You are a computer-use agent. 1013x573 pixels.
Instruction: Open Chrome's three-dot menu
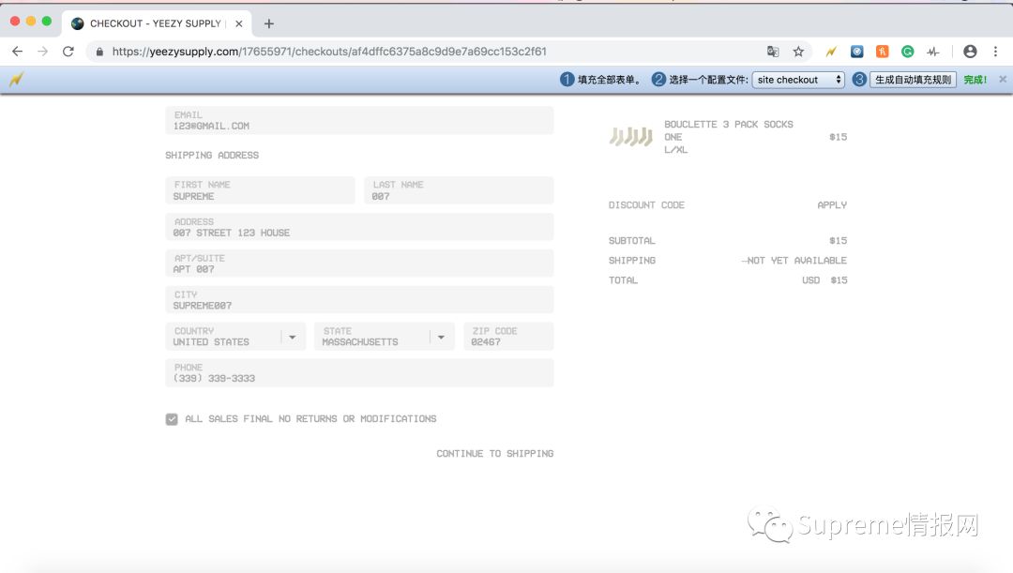[x=995, y=52]
